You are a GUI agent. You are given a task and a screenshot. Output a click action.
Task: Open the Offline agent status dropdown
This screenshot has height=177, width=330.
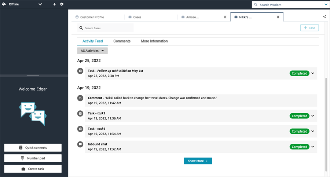[x=40, y=4]
